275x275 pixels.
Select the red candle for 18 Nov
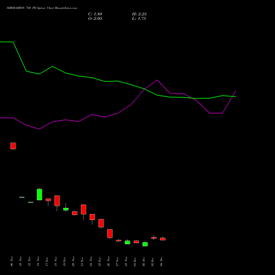click(57, 201)
